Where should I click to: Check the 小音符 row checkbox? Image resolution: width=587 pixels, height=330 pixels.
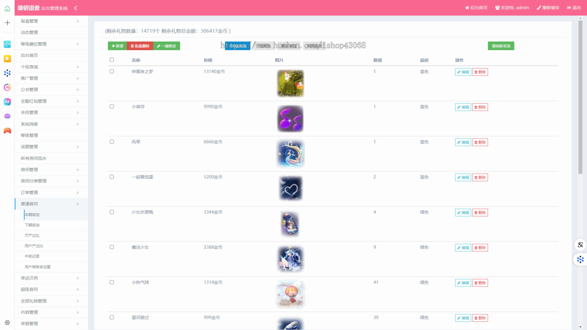[112, 107]
